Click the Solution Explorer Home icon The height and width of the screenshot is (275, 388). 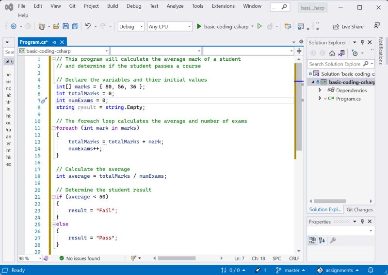pyautogui.click(x=332, y=53)
